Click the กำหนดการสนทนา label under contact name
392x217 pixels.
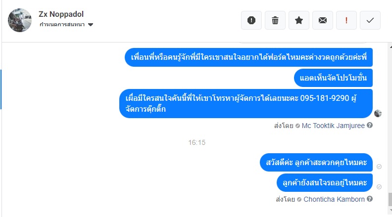pos(62,24)
